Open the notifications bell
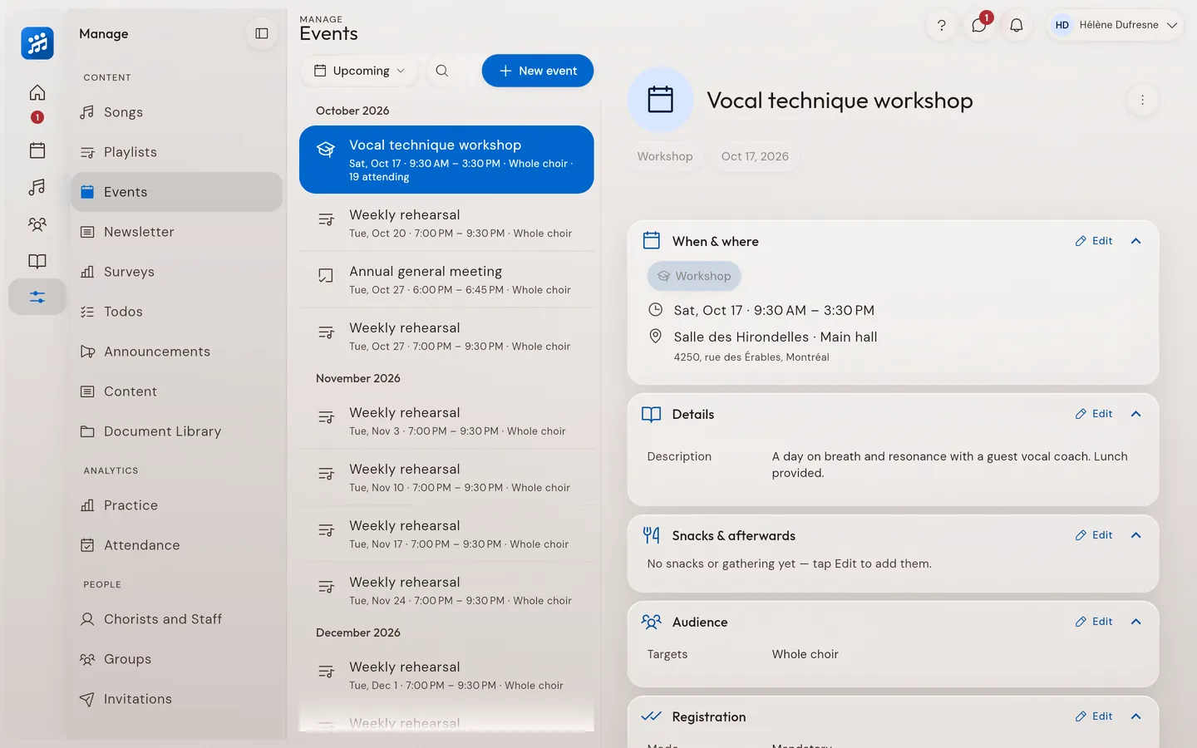The width and height of the screenshot is (1197, 748). (x=1016, y=25)
